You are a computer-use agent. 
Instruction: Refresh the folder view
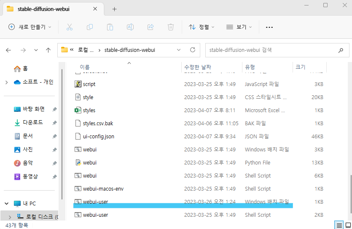point(193,50)
